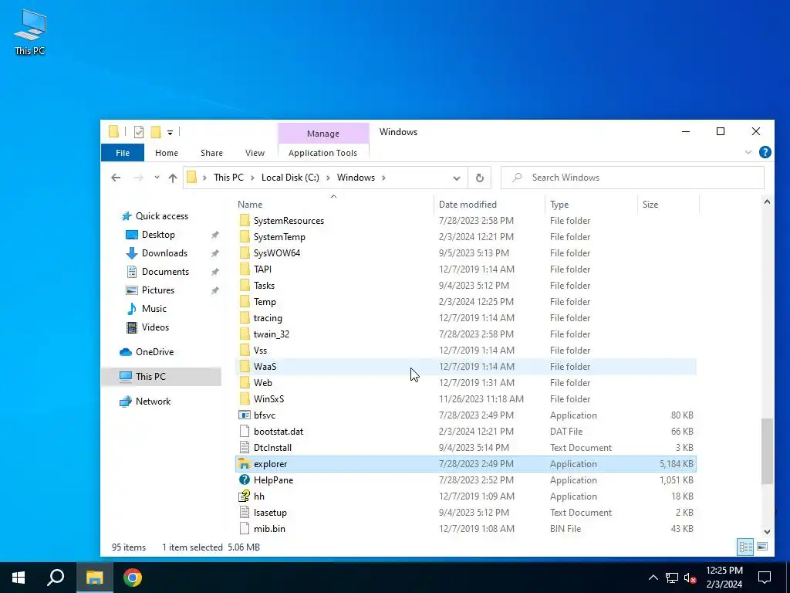Expand chevron after Local Disk (C:) breadcrumb
The width and height of the screenshot is (790, 593).
pos(328,178)
